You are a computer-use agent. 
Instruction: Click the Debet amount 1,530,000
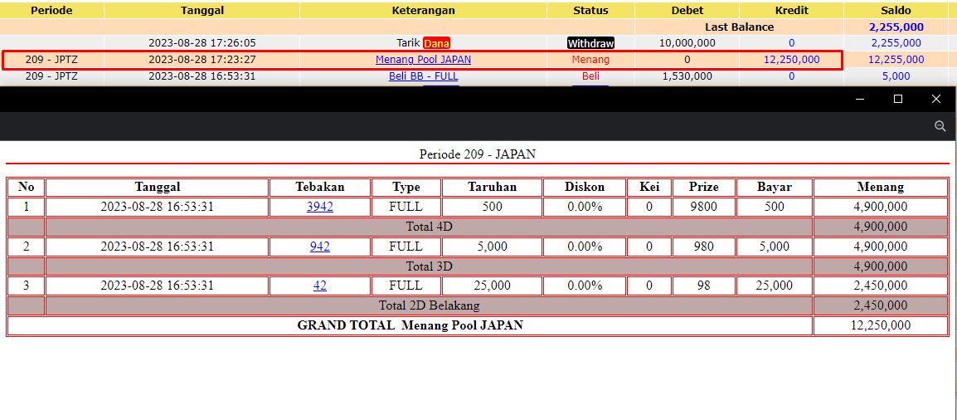(687, 76)
